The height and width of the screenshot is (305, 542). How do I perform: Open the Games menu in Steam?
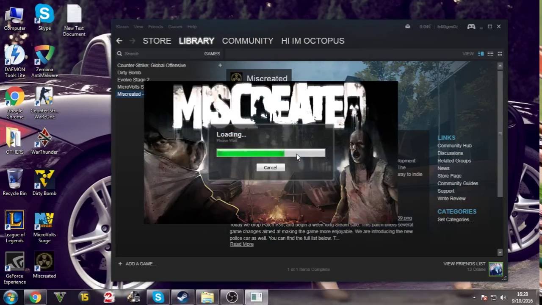pyautogui.click(x=175, y=27)
